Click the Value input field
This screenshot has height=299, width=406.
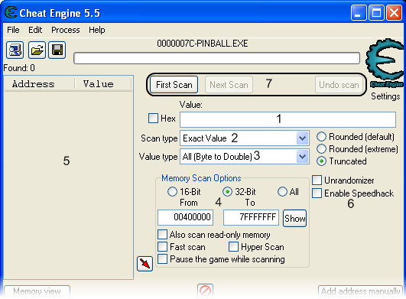coord(287,119)
